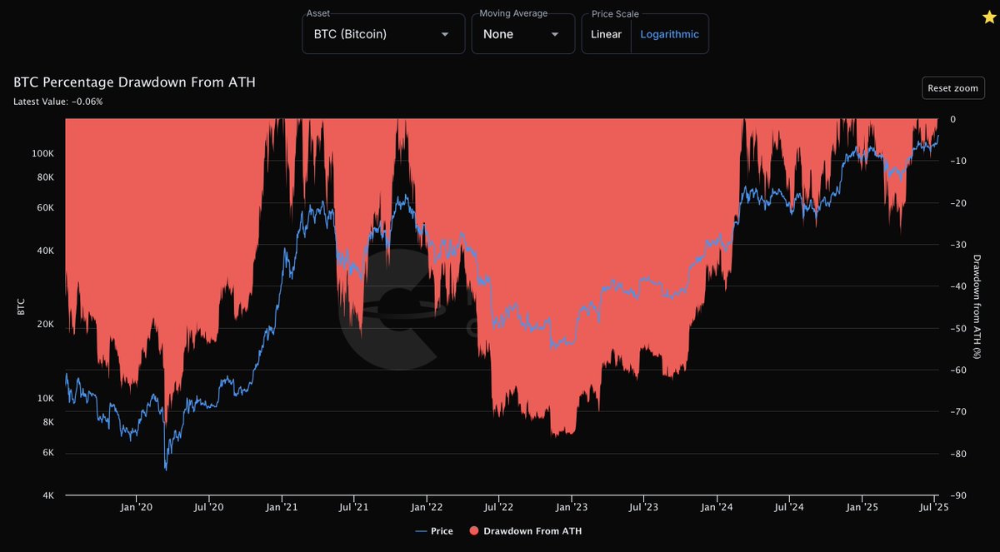Click the 20K price axis label
Image resolution: width=1000 pixels, height=552 pixels.
click(45, 325)
